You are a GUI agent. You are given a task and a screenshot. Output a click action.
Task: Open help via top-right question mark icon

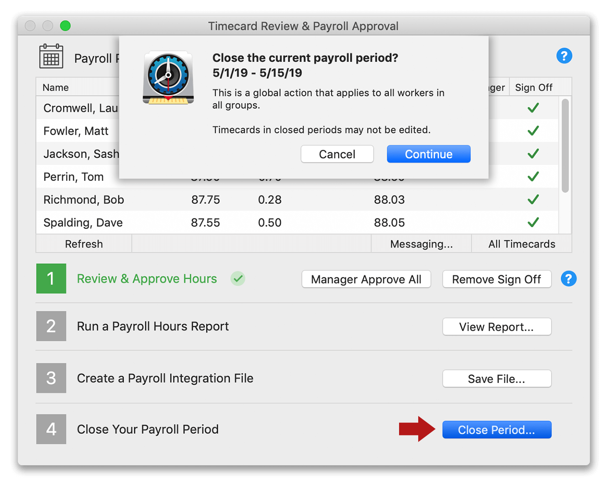coord(564,55)
